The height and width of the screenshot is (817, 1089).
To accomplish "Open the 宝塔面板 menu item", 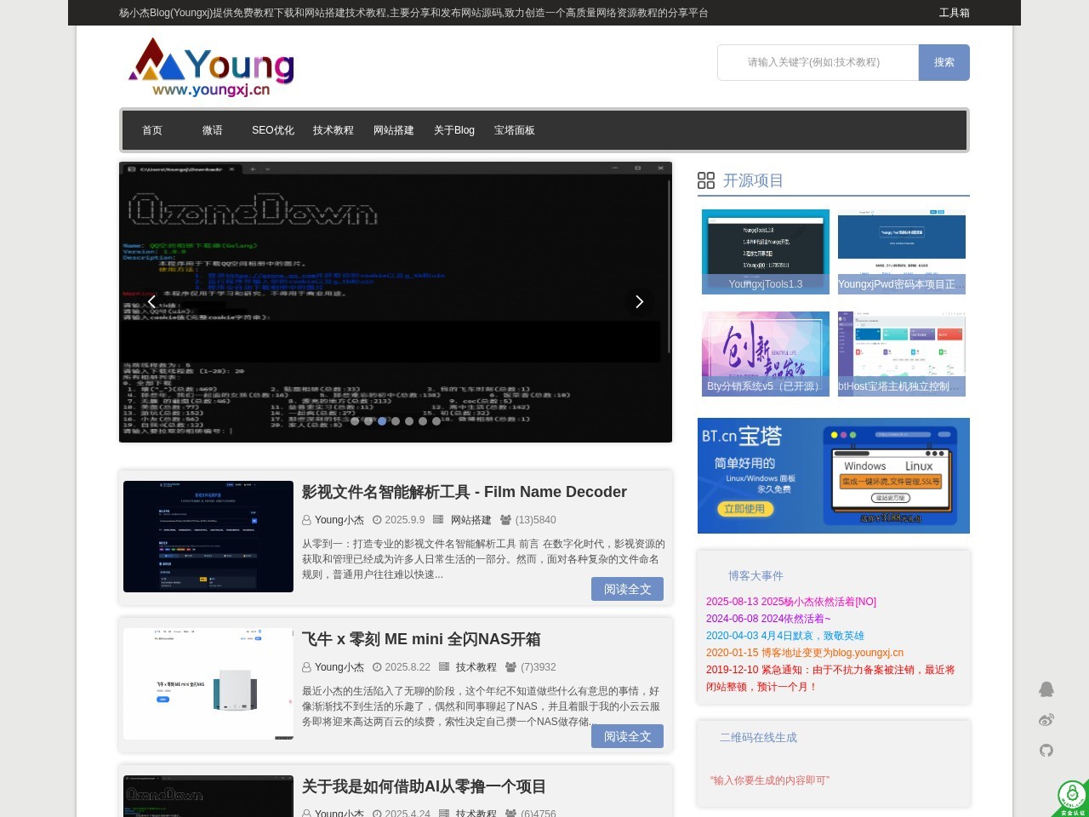I will click(x=515, y=130).
